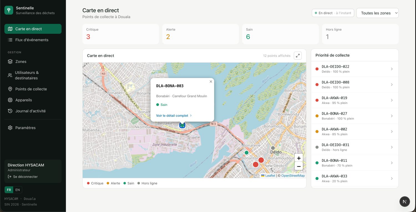
Task: Click the green status dot of DLA-AKWA-033
Action: pyautogui.click(x=317, y=178)
